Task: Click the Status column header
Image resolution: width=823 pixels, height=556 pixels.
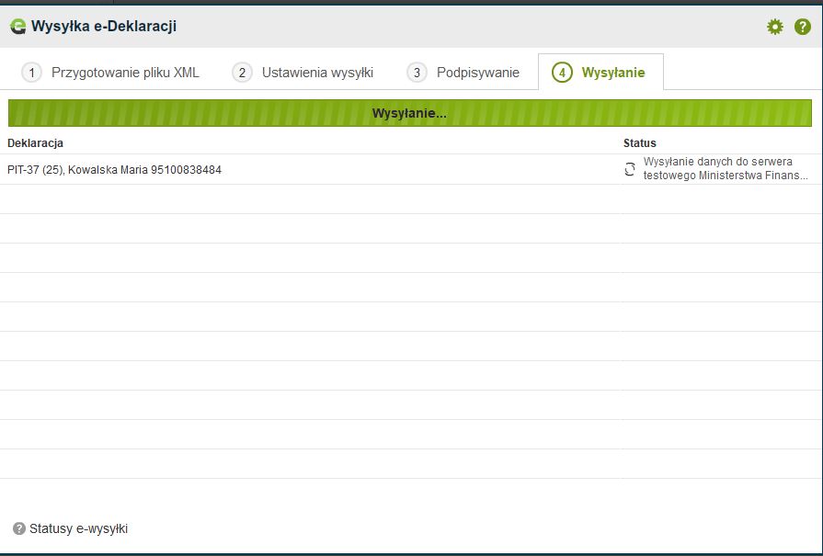Action: point(639,142)
